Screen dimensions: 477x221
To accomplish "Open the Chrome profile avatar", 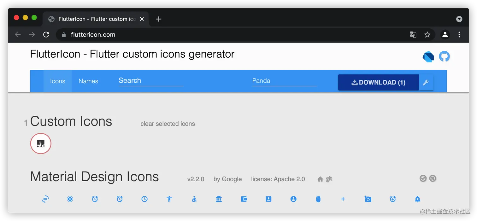I will pos(445,35).
